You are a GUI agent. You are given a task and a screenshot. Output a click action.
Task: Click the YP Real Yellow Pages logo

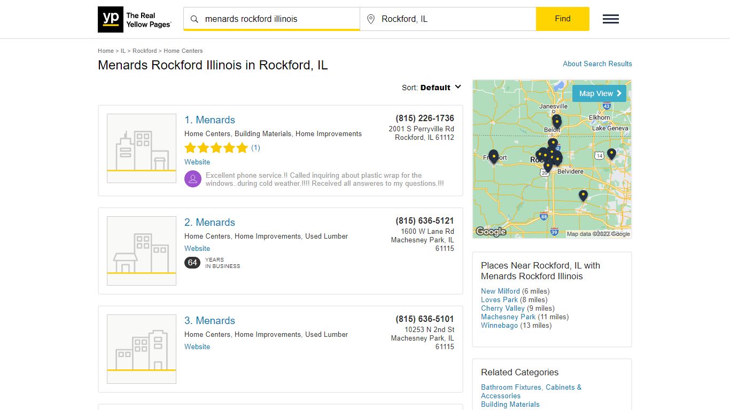pos(135,19)
